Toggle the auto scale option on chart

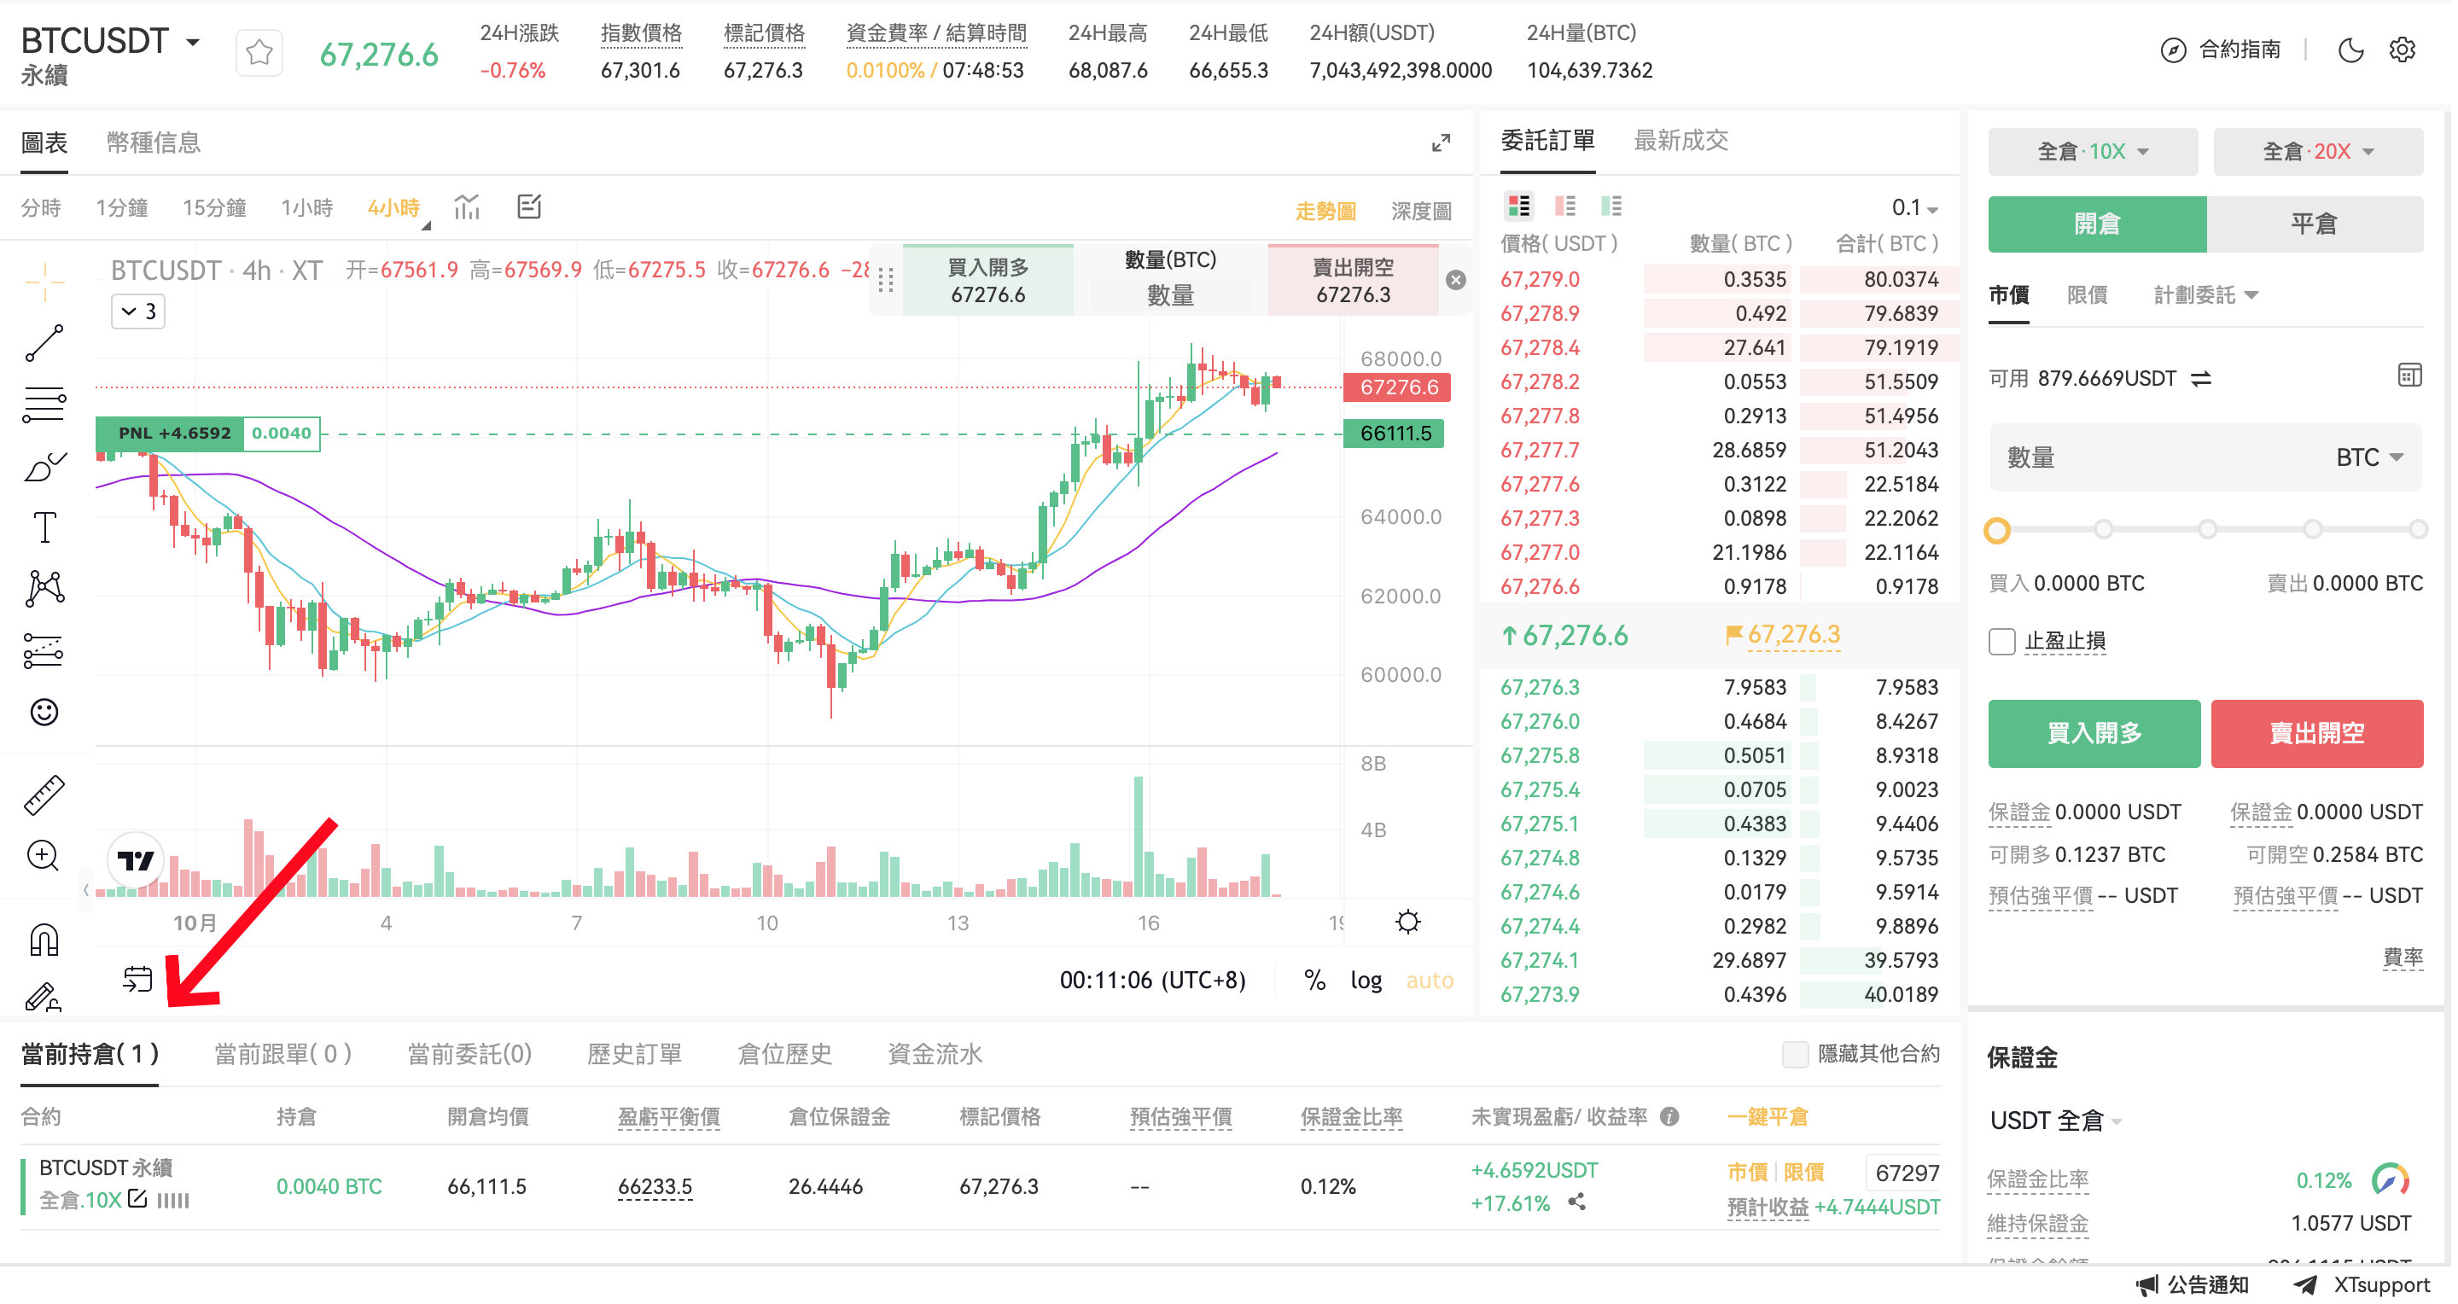(1430, 980)
